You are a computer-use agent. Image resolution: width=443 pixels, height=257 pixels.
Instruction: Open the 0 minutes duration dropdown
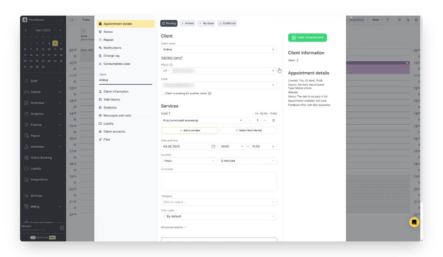coord(248,161)
